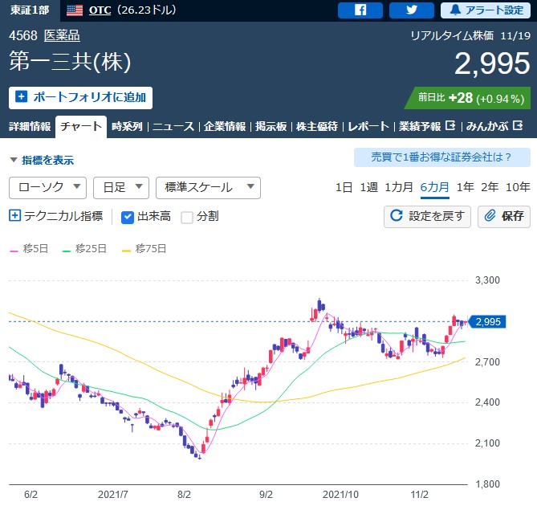537x510 pixels.
Task: Select the 10年 chart range
Action: tap(518, 187)
